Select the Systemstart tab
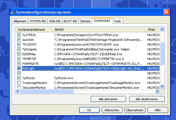 click(x=102, y=21)
